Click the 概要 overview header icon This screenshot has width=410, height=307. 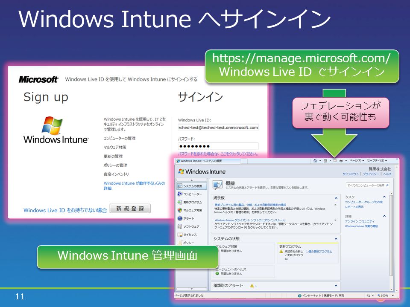pyautogui.click(x=217, y=185)
